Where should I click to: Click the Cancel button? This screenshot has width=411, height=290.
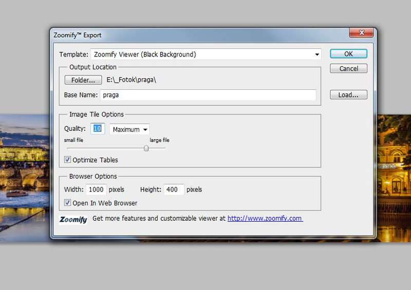(x=348, y=69)
